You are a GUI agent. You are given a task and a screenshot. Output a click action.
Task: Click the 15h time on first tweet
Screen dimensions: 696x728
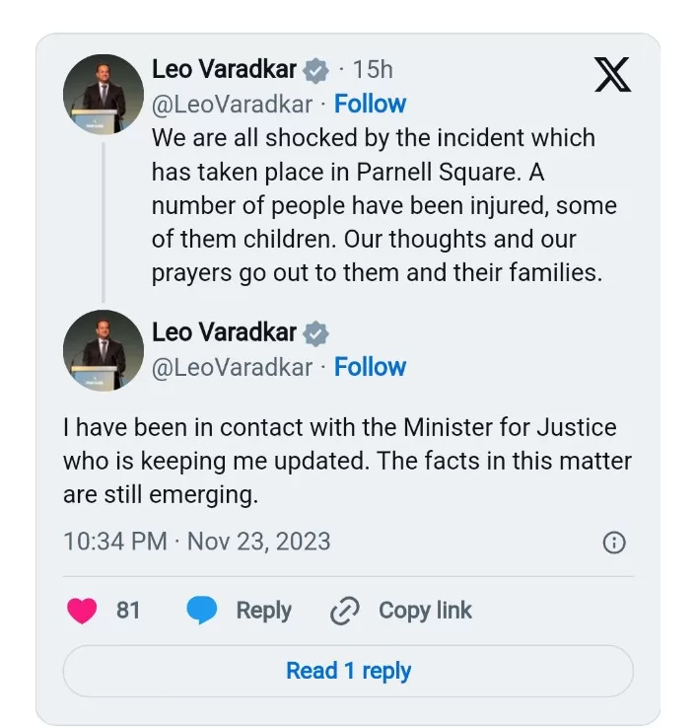point(372,69)
